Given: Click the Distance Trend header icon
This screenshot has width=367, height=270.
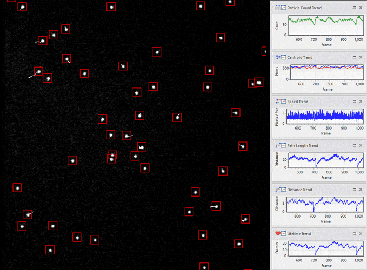Looking at the screenshot, I should 278,190.
